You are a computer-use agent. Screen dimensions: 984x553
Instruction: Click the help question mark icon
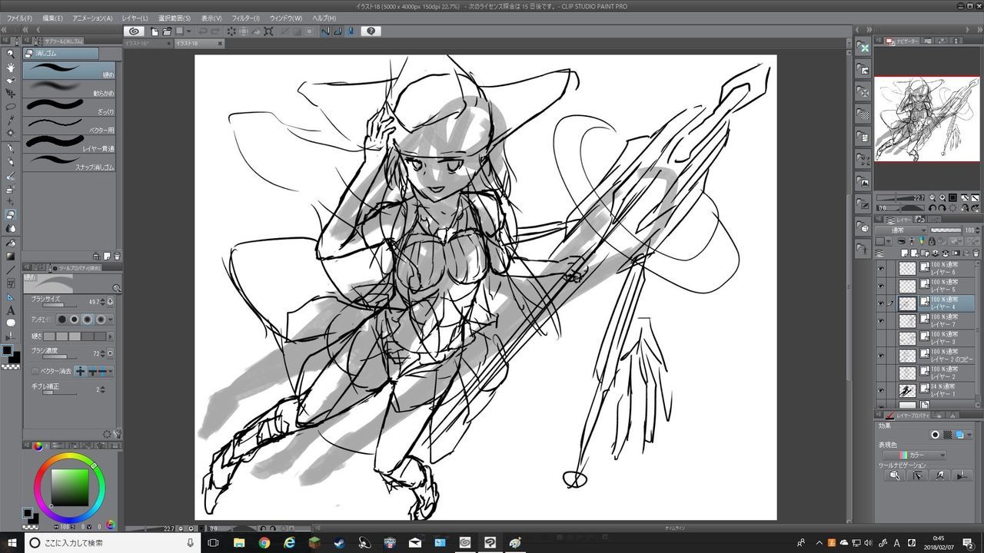pos(371,31)
